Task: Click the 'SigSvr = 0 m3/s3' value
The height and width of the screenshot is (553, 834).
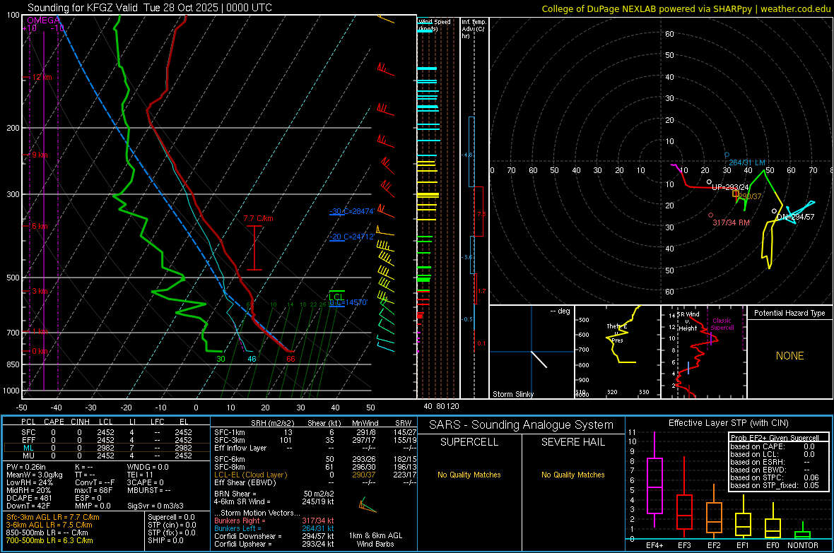Action: [x=155, y=506]
